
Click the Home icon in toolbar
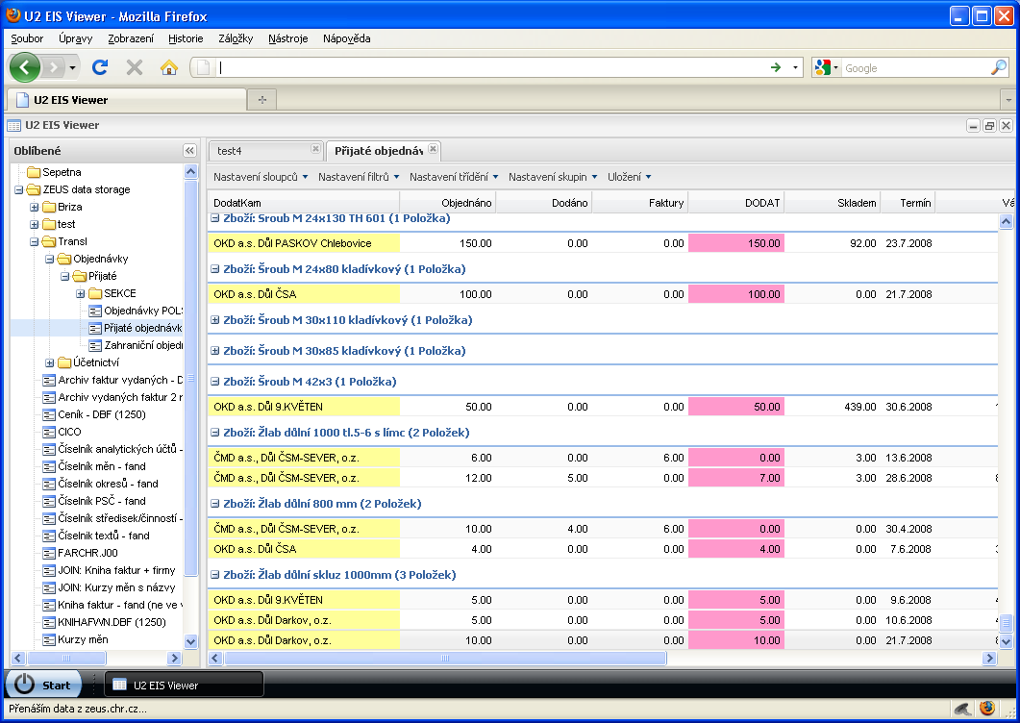click(168, 67)
